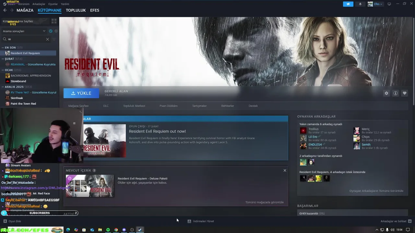
Task: Go forward with the right arrow
Action: tap(12, 10)
